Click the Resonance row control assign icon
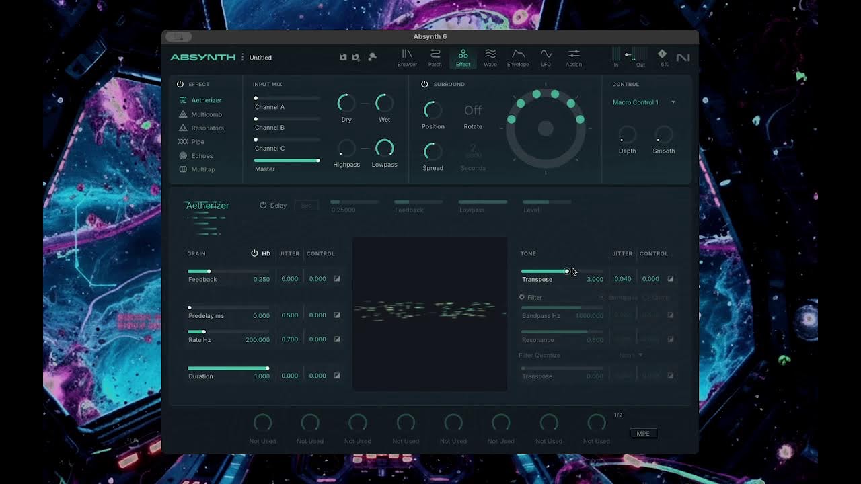 pyautogui.click(x=670, y=339)
